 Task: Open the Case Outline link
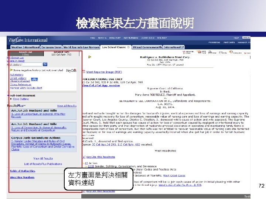tap(21, 99)
